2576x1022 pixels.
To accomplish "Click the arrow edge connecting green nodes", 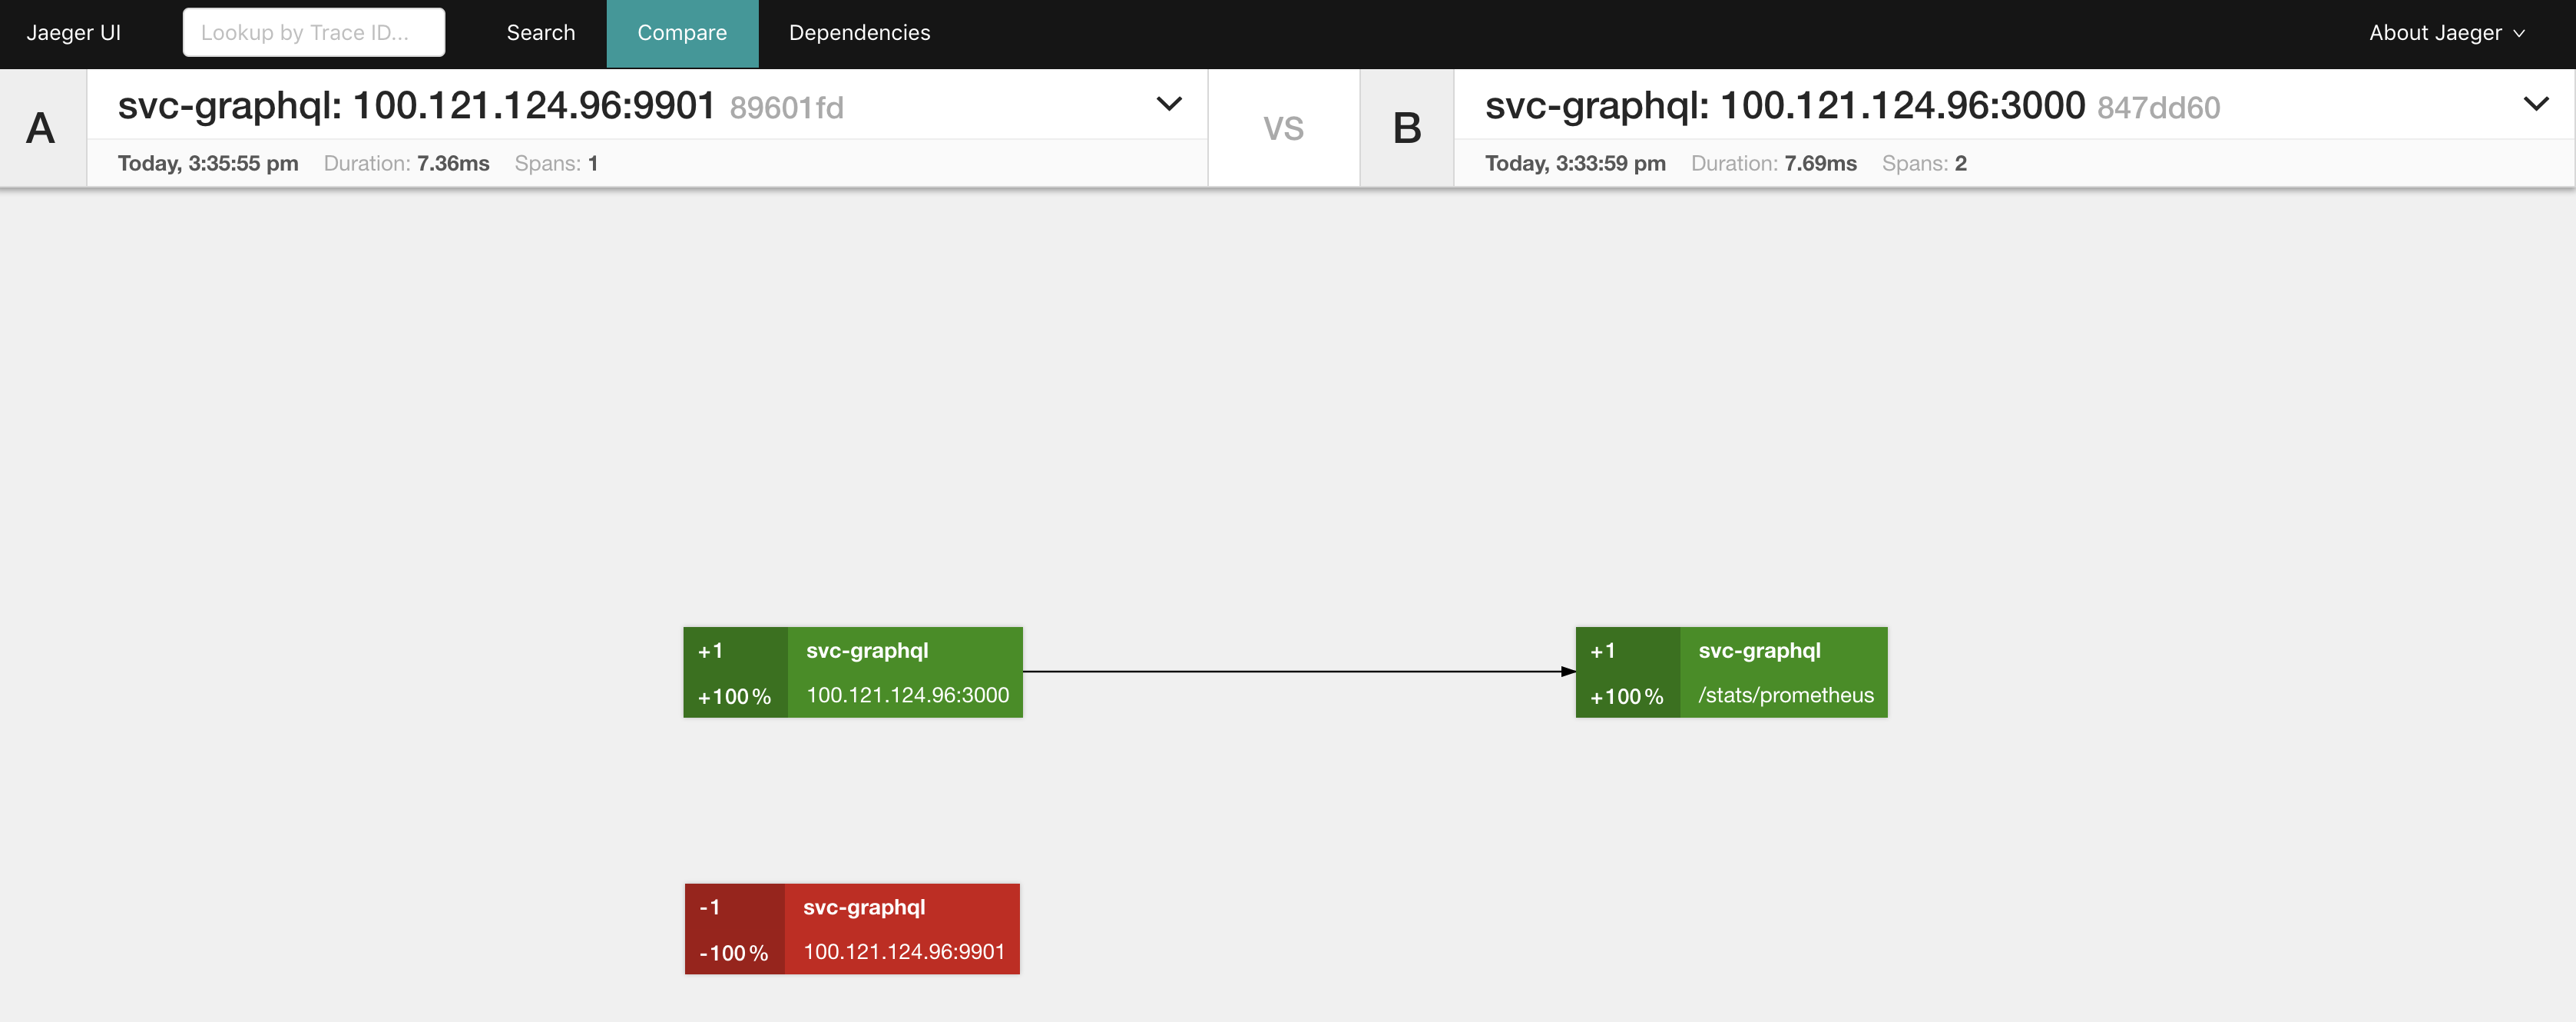I will point(1298,672).
